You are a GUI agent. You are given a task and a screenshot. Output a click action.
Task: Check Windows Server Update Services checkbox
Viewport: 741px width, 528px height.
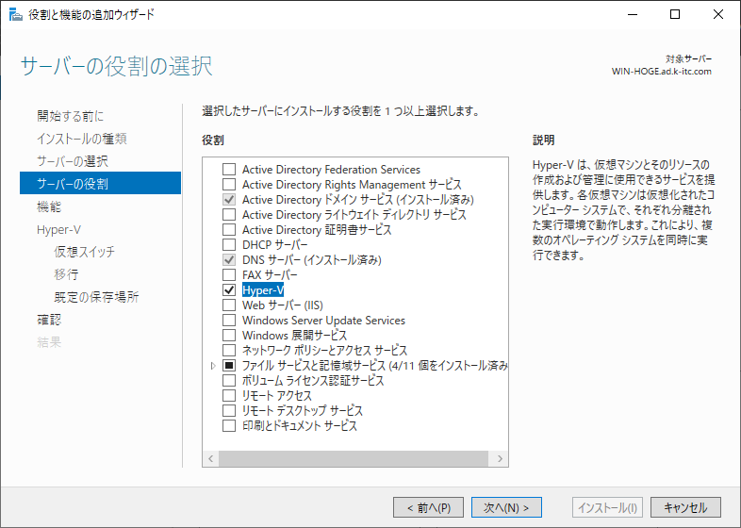(x=229, y=320)
